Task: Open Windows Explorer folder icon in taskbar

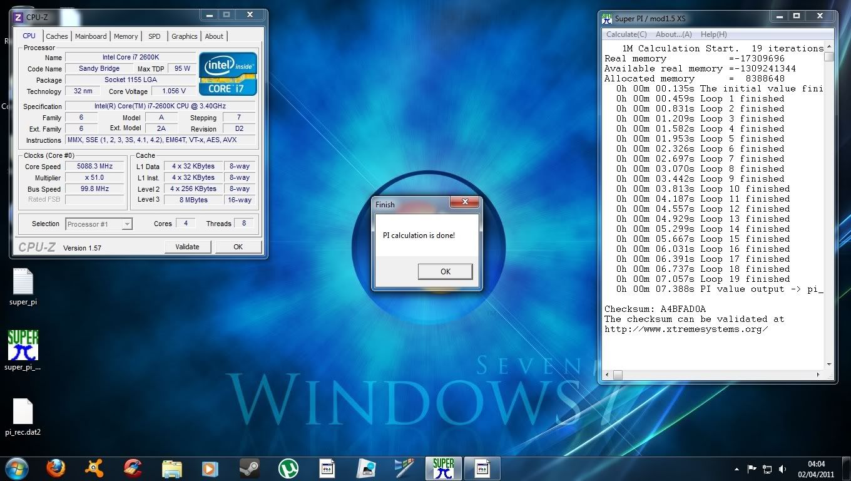Action: click(x=171, y=468)
